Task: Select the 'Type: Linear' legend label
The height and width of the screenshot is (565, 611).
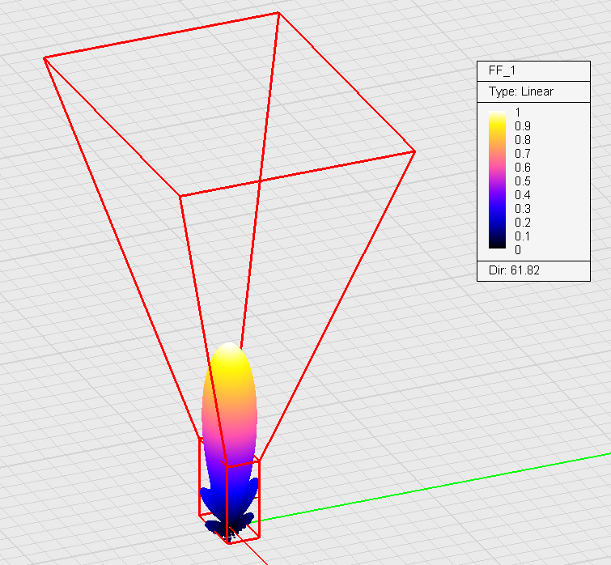Action: pos(520,91)
